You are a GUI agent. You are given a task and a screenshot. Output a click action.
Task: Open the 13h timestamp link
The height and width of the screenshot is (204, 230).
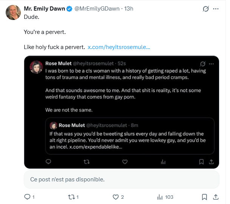click(129, 9)
